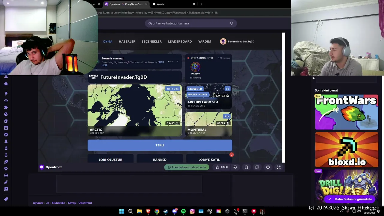The width and height of the screenshot is (384, 216).
Task: Join the ARCTIC map lobby
Action: pyautogui.click(x=135, y=110)
